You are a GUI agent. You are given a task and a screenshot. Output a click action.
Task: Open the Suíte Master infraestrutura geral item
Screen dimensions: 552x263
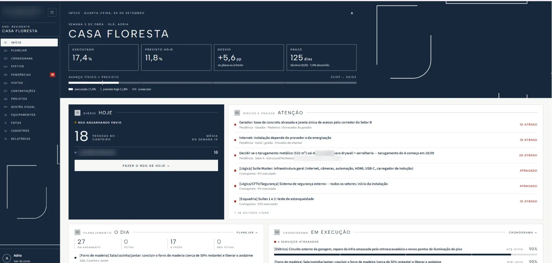385,171
